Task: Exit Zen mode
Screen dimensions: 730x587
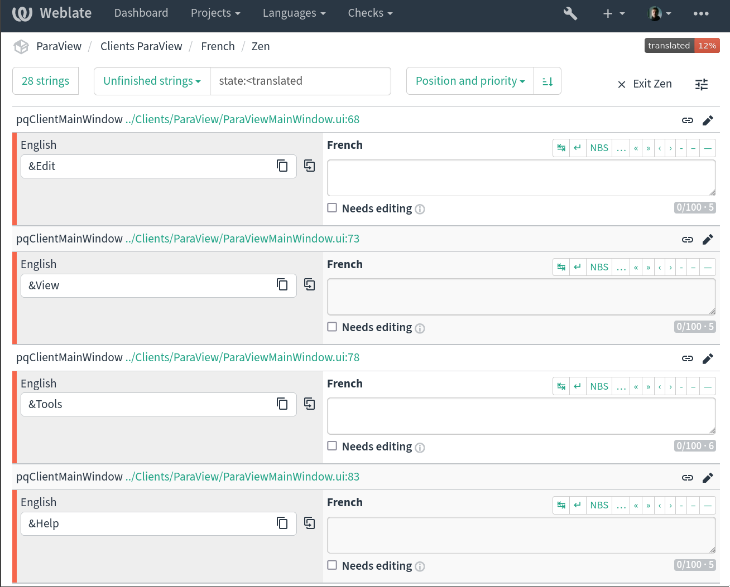Action: pyautogui.click(x=645, y=84)
